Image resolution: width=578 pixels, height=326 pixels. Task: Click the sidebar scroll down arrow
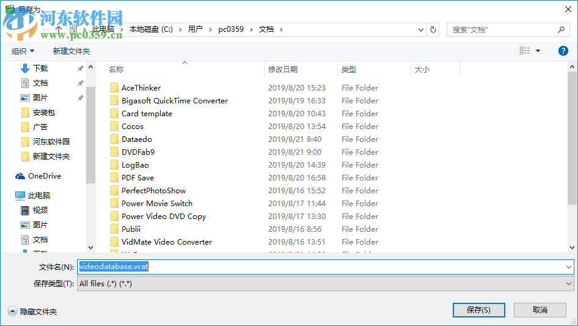90,247
